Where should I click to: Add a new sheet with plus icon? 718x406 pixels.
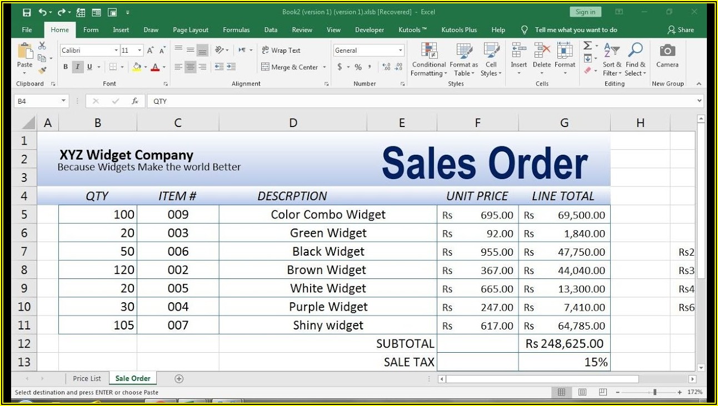179,379
